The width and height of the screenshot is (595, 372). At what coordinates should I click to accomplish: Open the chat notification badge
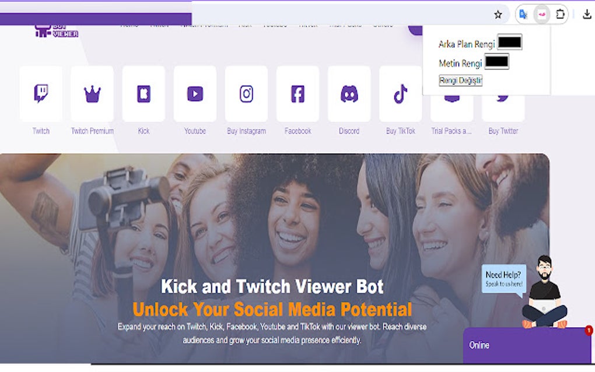point(589,330)
